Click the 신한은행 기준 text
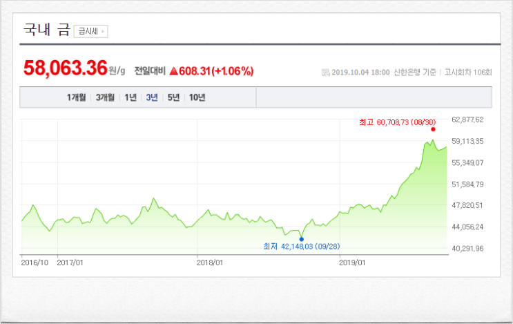 pos(415,72)
